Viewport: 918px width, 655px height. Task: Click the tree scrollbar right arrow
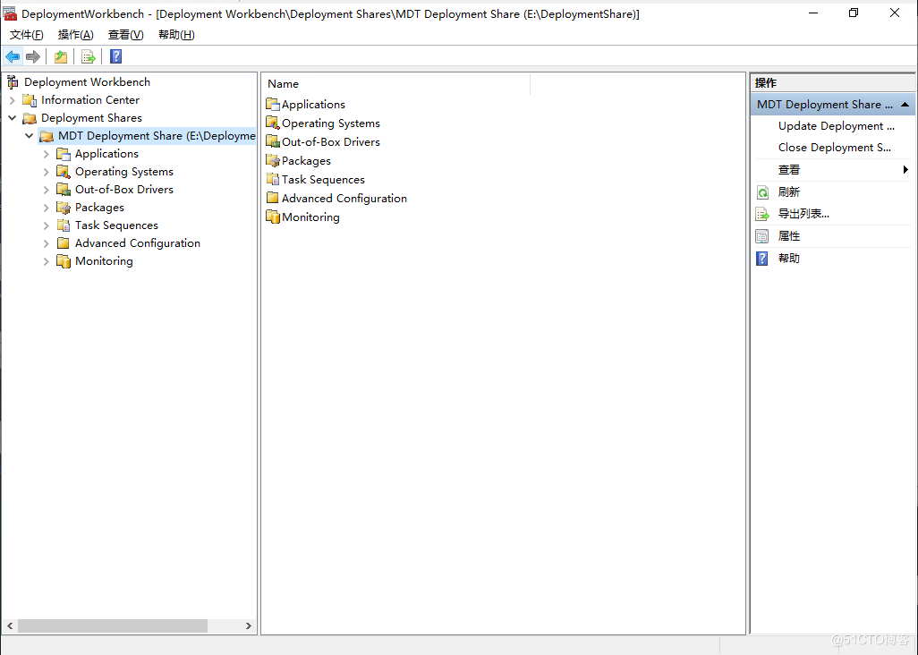pos(248,625)
